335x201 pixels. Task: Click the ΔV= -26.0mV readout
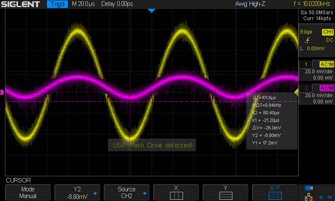point(267,128)
